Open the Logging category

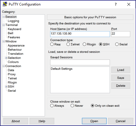(x=13, y=21)
